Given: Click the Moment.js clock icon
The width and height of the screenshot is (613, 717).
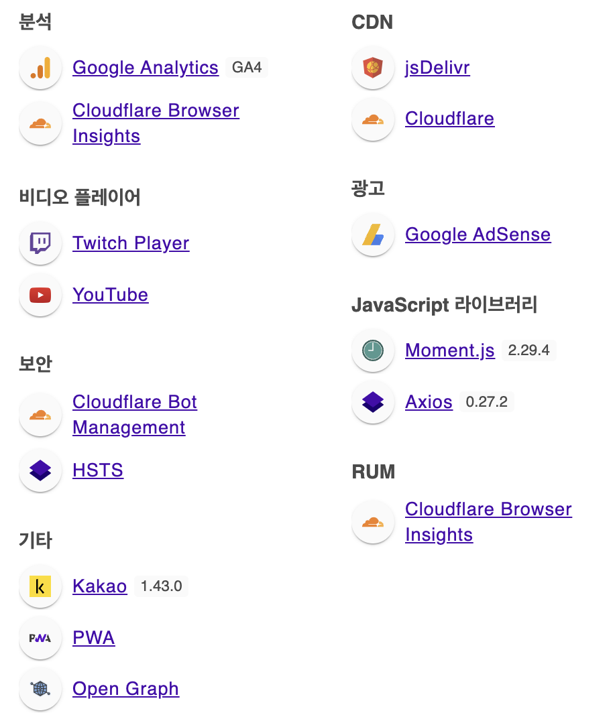Looking at the screenshot, I should pyautogui.click(x=373, y=350).
